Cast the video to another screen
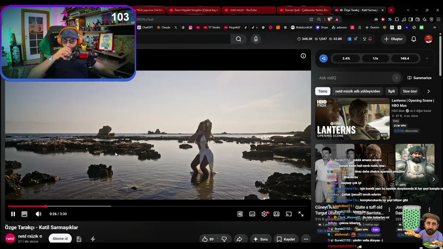Viewport: 443px width, 249px height. pyautogui.click(x=289, y=214)
